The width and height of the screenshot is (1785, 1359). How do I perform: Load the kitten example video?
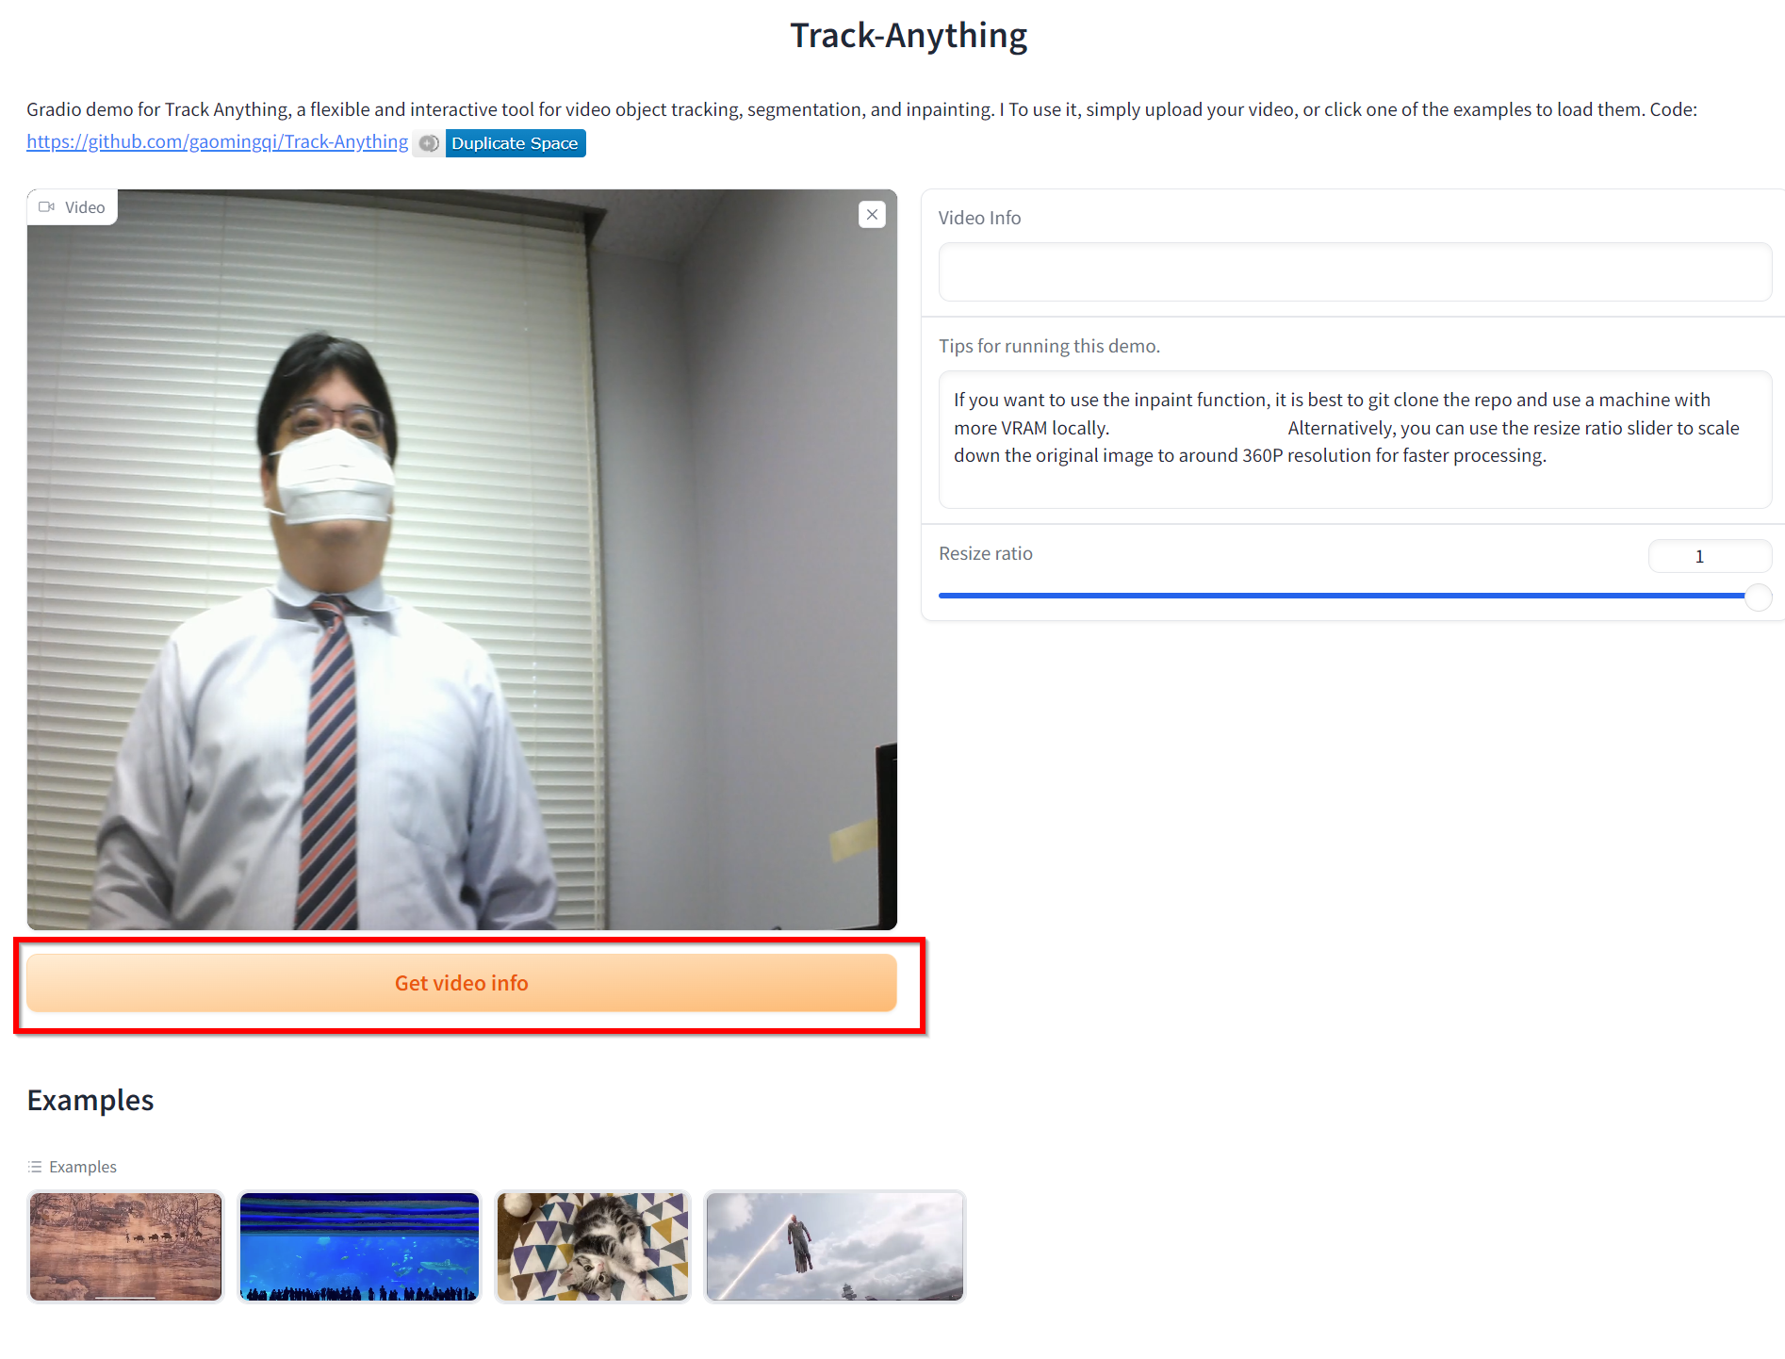(x=592, y=1246)
